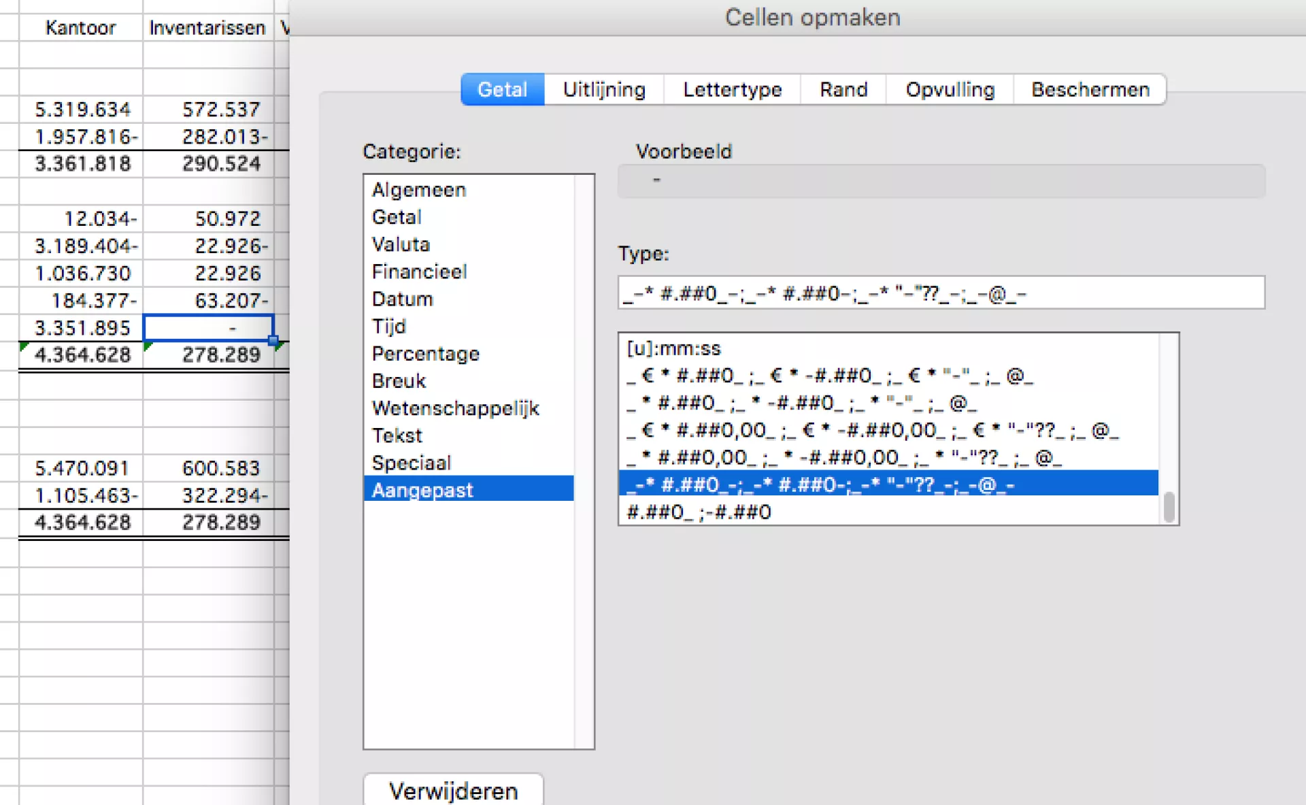Viewport: 1306px width, 805px height.
Task: Open the Lettertype tab
Action: (x=732, y=90)
